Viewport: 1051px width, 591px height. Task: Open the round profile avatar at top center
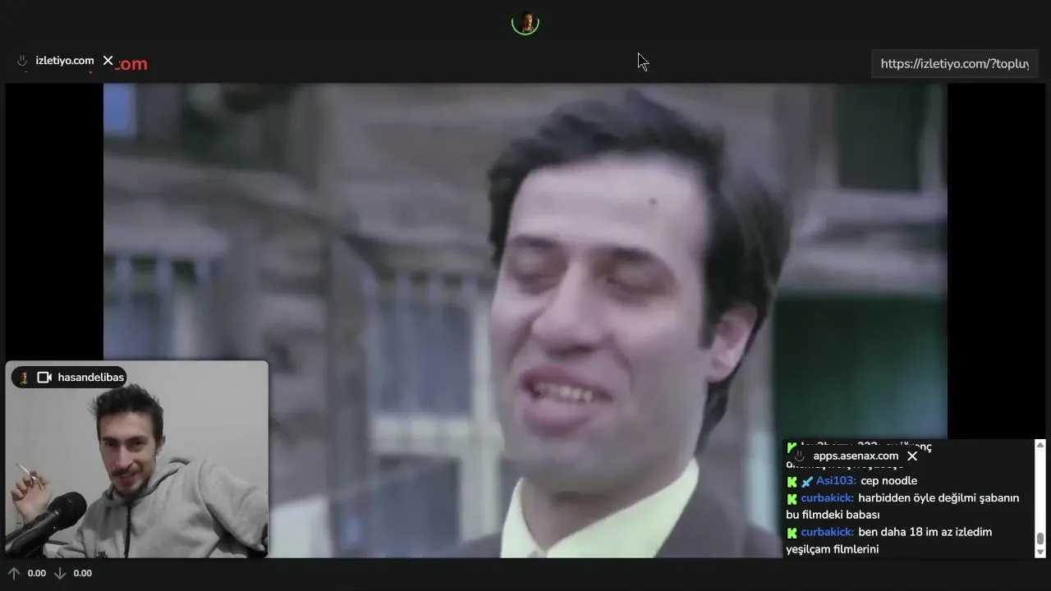click(x=525, y=22)
